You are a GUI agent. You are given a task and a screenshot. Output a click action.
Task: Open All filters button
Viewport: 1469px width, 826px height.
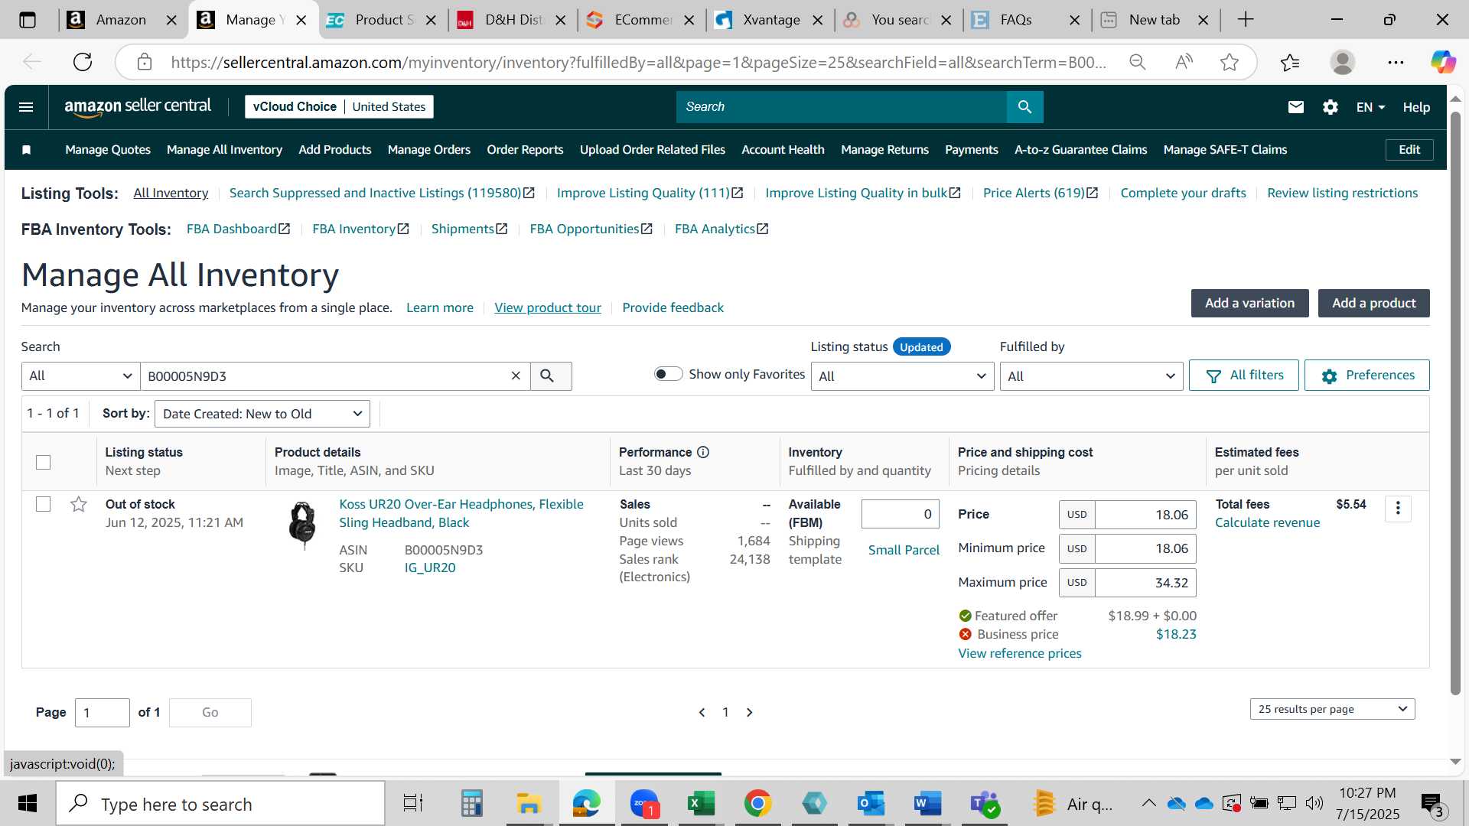pos(1243,375)
